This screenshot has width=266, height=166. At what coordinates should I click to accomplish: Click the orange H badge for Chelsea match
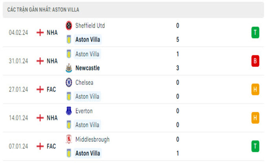pos(255,89)
